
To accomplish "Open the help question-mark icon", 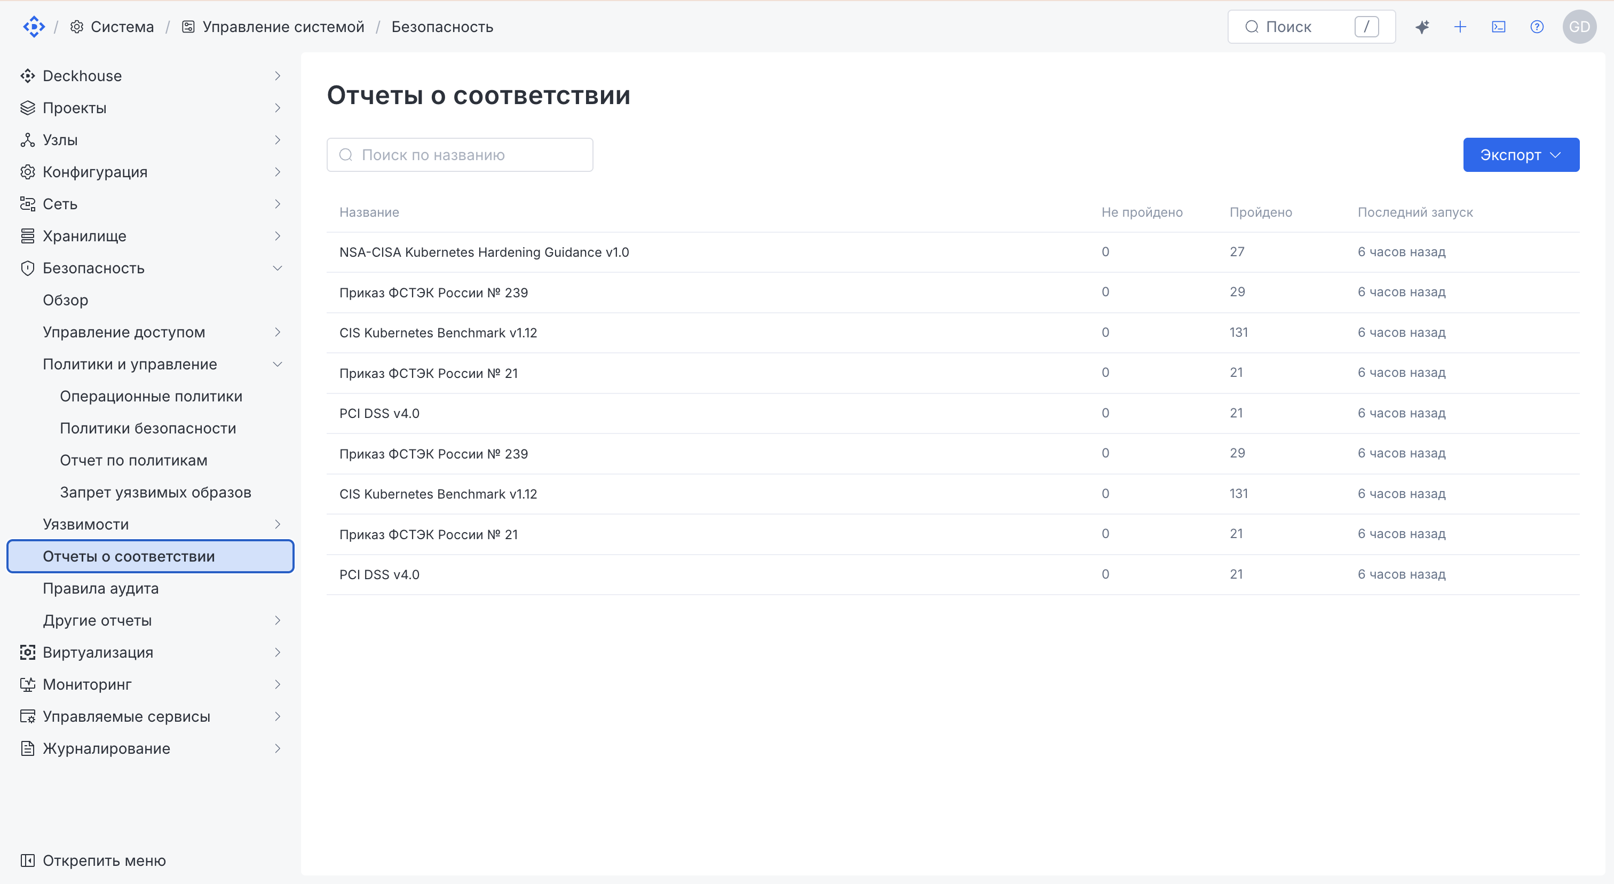I will [1537, 27].
